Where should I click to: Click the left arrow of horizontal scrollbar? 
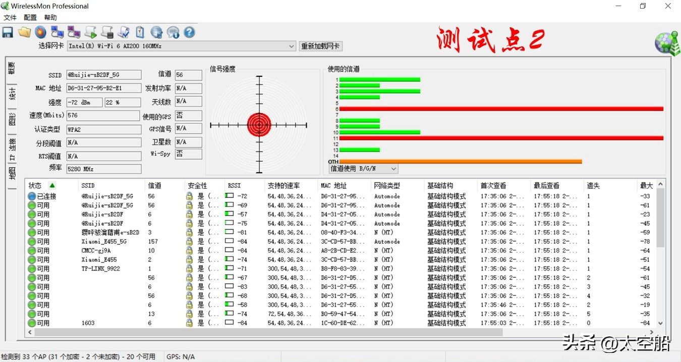point(30,333)
